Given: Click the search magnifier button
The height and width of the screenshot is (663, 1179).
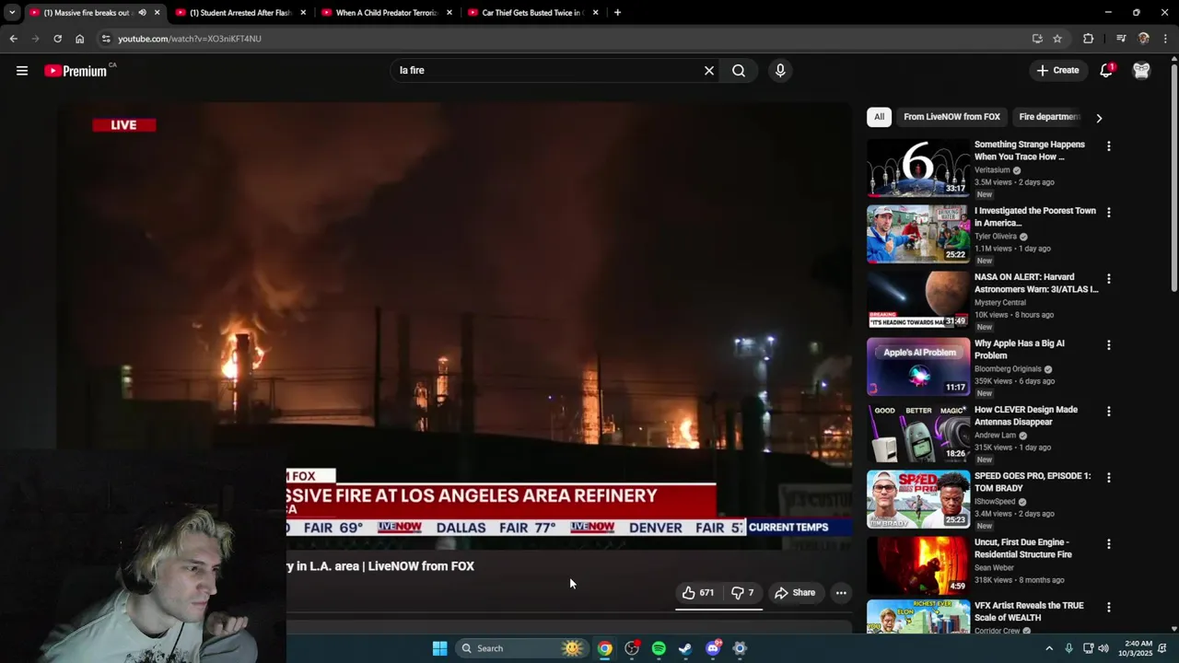Looking at the screenshot, I should pyautogui.click(x=739, y=71).
